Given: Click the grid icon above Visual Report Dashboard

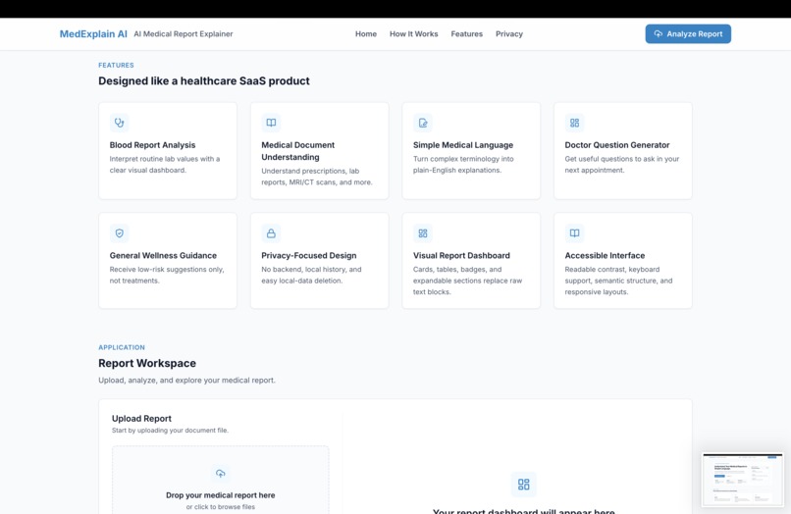Looking at the screenshot, I should tap(423, 233).
